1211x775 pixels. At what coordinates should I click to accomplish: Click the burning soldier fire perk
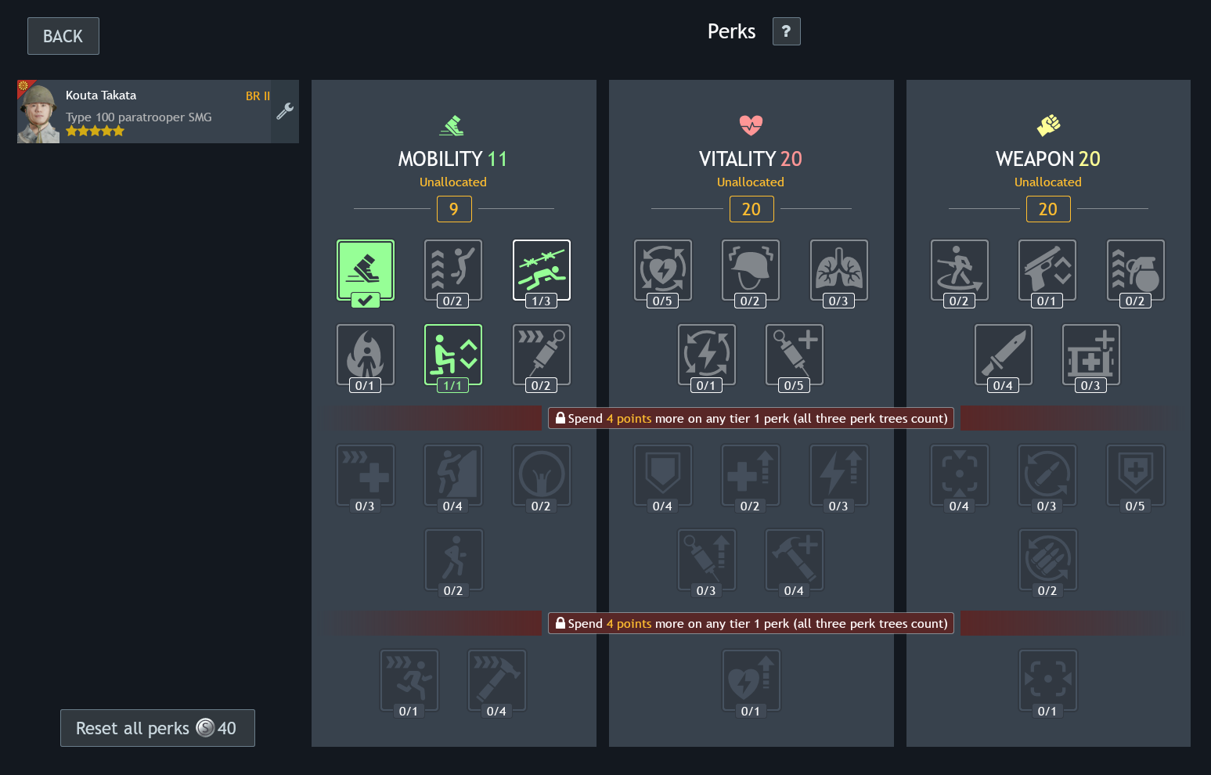point(365,355)
